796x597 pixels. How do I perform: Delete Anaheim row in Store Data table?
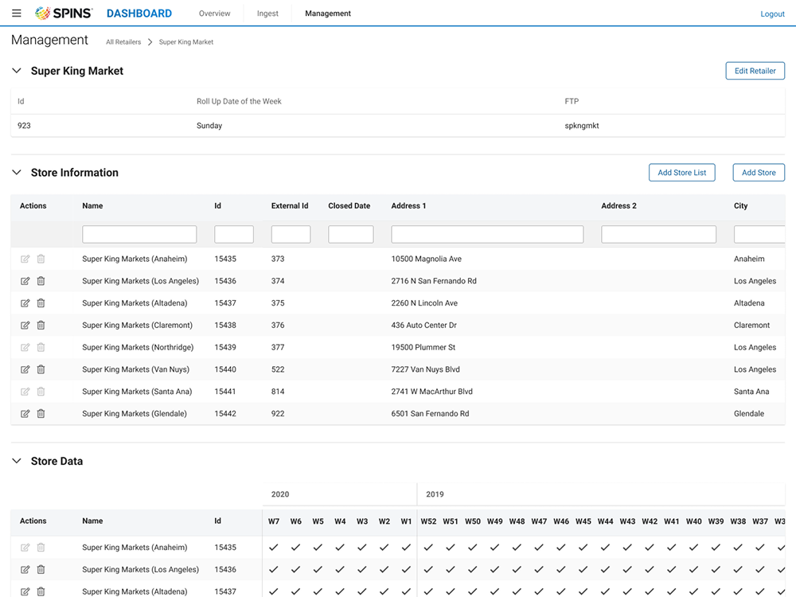(41, 548)
